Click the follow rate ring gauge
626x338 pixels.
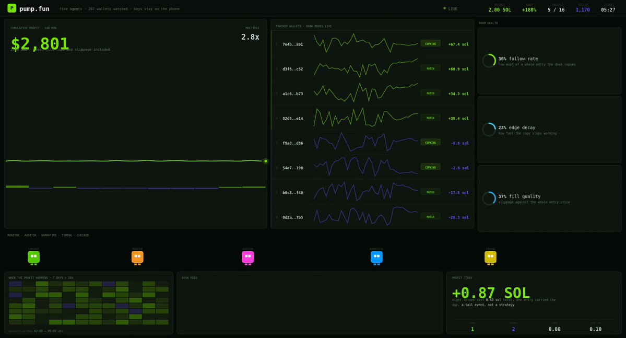click(489, 61)
